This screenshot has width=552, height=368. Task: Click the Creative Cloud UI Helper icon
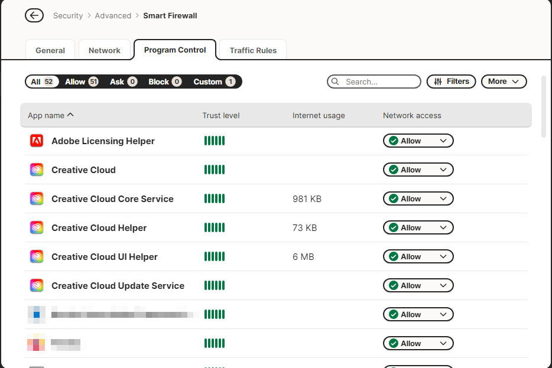coord(37,257)
